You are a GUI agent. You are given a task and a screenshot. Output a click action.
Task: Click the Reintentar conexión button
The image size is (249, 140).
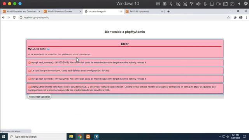(39, 97)
